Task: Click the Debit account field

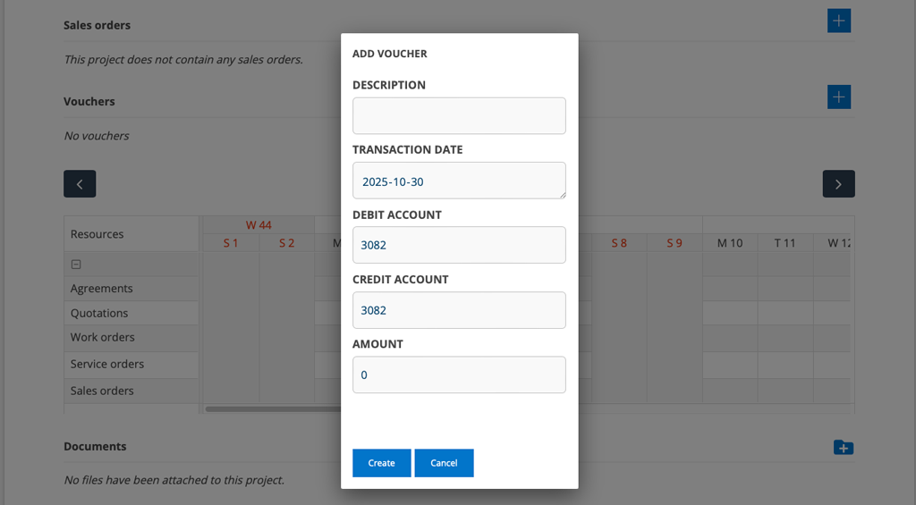Action: [x=459, y=245]
